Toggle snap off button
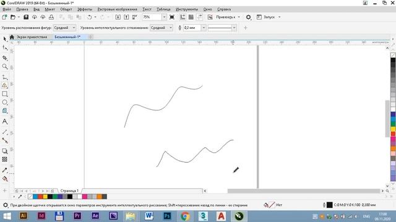Image resolution: width=396 pixels, height=222 pixels. 210,17
